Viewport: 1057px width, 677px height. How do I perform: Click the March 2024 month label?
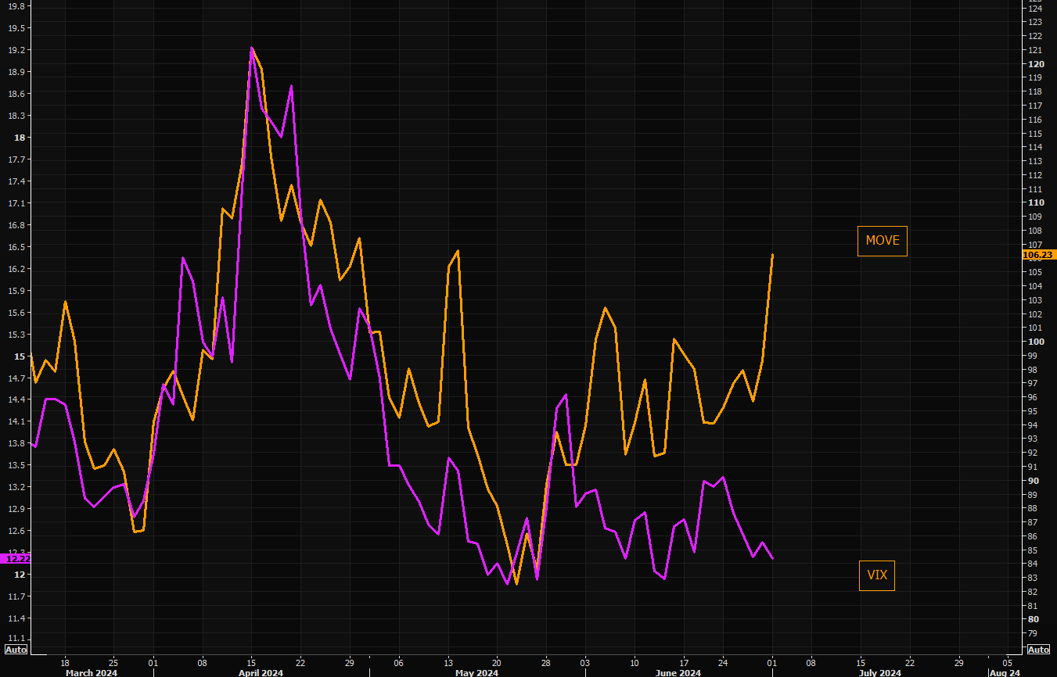pyautogui.click(x=92, y=672)
